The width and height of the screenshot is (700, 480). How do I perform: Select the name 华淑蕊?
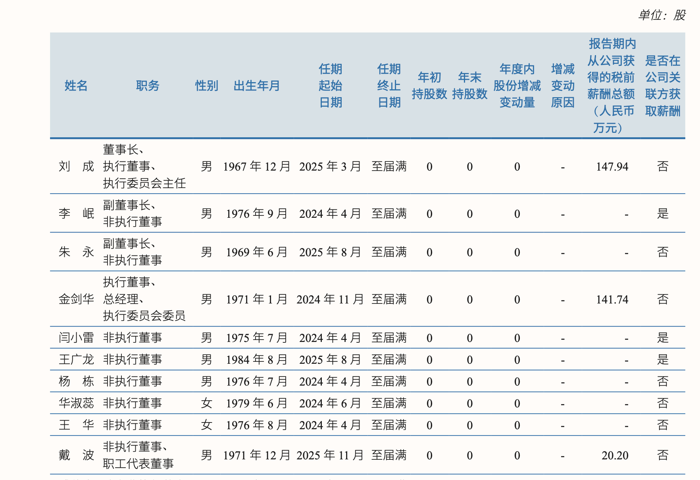[76, 403]
